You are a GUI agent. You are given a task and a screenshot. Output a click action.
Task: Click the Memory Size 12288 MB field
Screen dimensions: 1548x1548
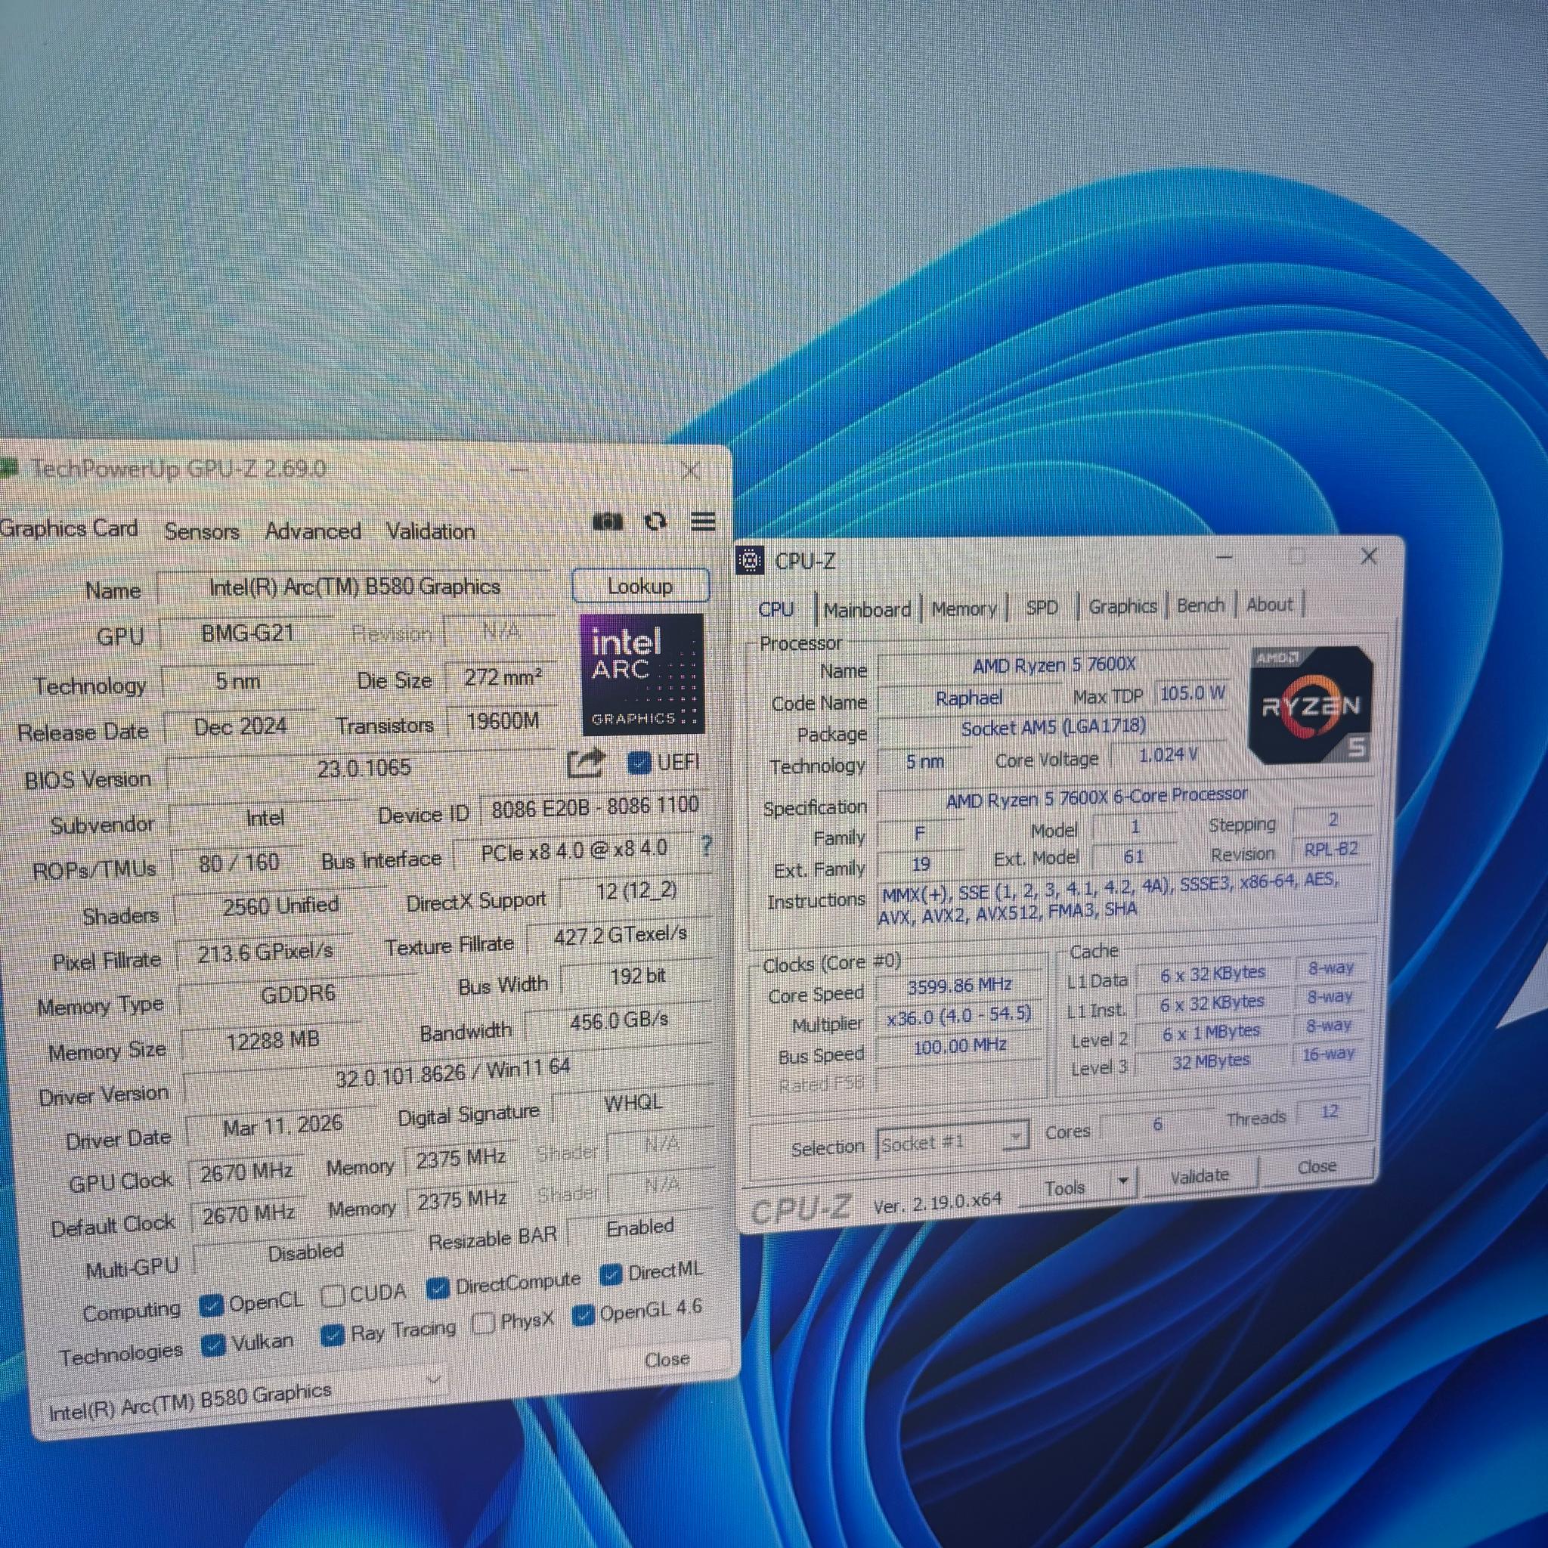(x=272, y=1041)
